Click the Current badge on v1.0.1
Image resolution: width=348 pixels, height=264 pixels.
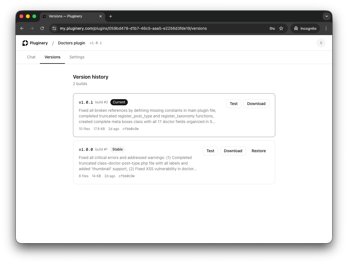coord(119,102)
